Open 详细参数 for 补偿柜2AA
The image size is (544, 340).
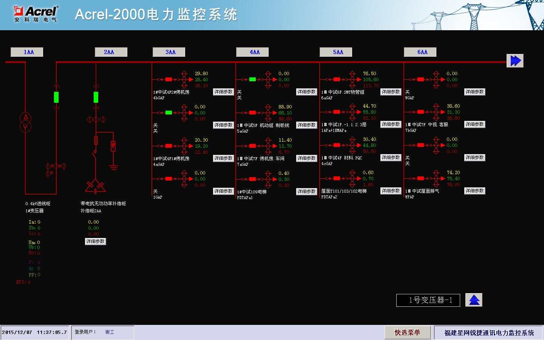(96, 241)
